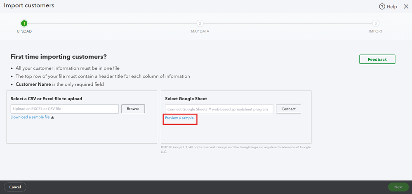This screenshot has height=194, width=412.
Task: Go to the IMPORT step label
Action: [x=376, y=31]
